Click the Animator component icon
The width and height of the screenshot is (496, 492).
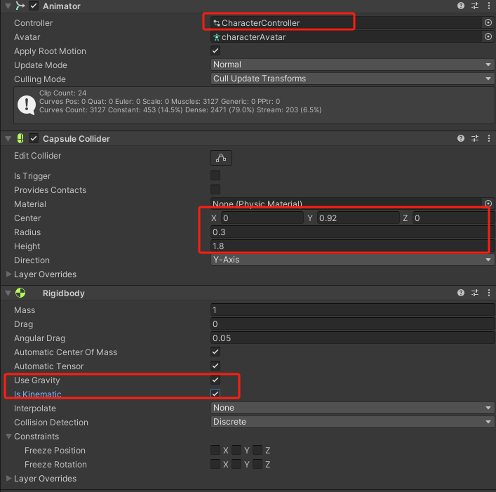(x=20, y=6)
